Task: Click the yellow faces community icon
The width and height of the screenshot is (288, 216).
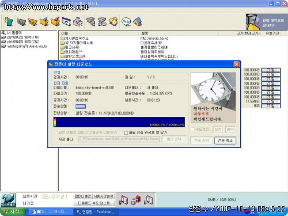Action: tap(113, 22)
